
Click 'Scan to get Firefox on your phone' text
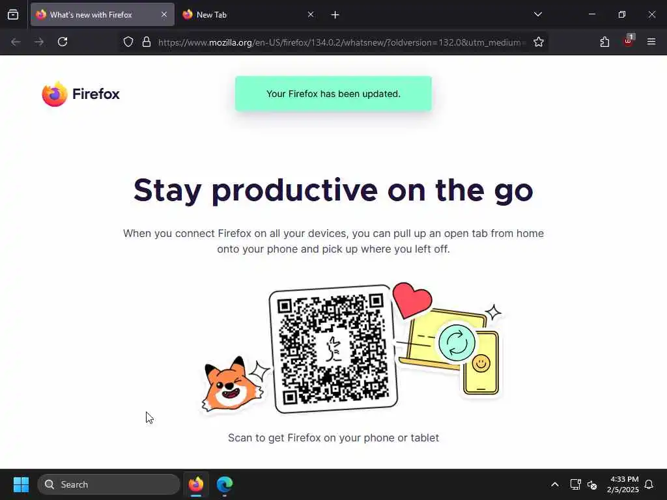pos(333,437)
